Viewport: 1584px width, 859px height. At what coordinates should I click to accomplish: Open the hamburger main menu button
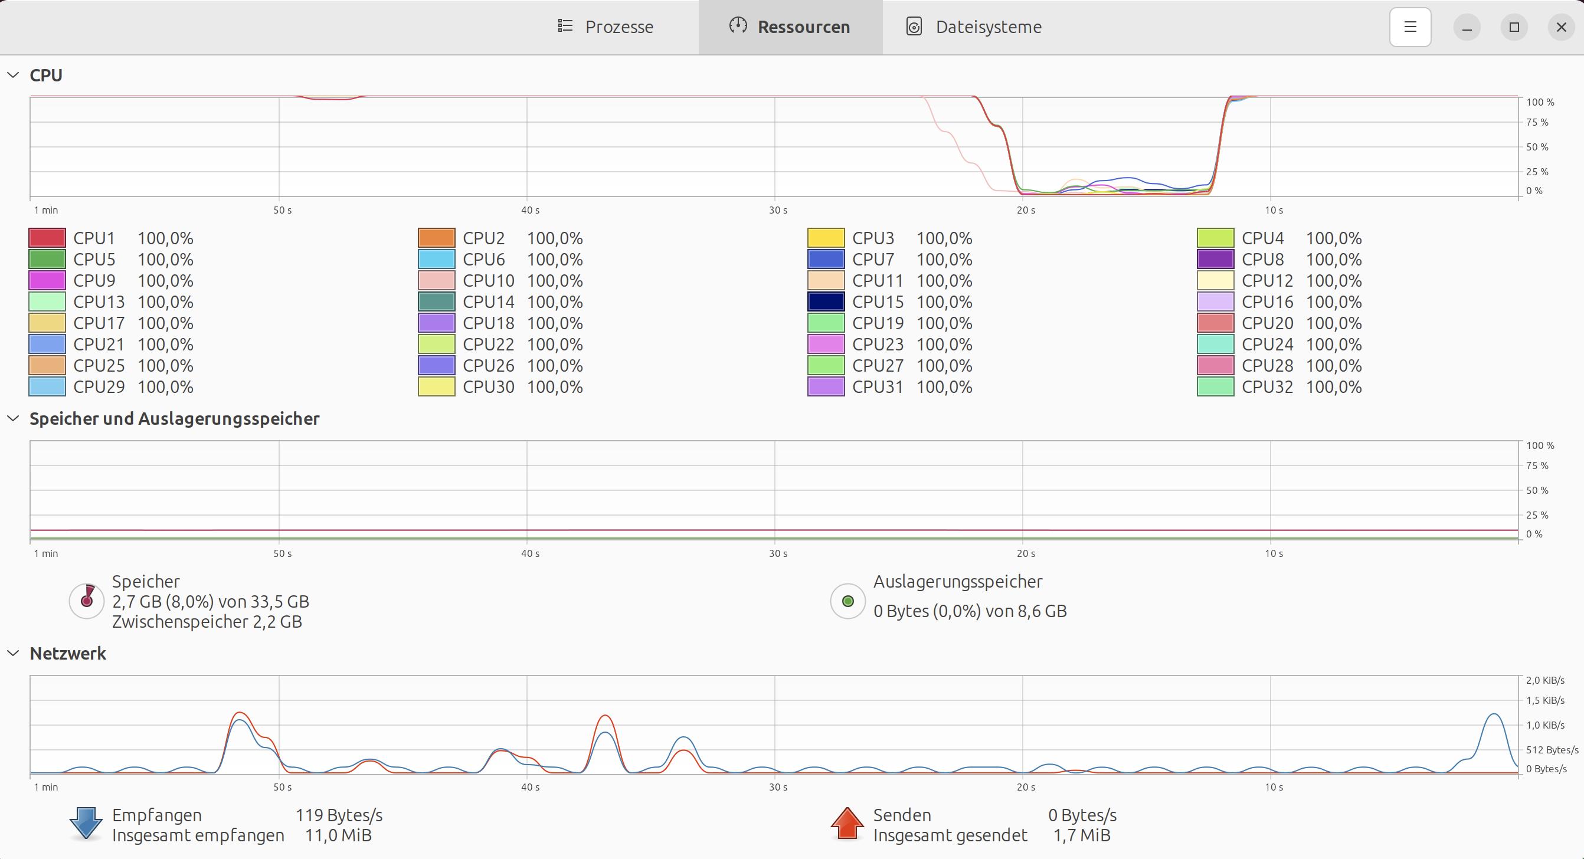(1409, 27)
